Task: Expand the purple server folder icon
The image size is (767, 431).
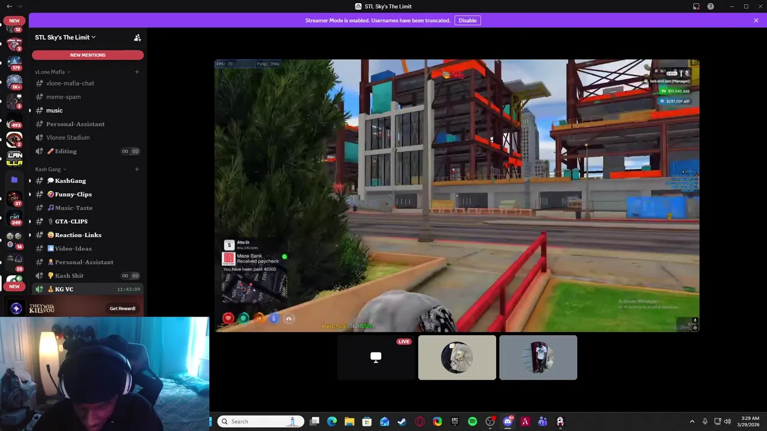Action: point(14,179)
